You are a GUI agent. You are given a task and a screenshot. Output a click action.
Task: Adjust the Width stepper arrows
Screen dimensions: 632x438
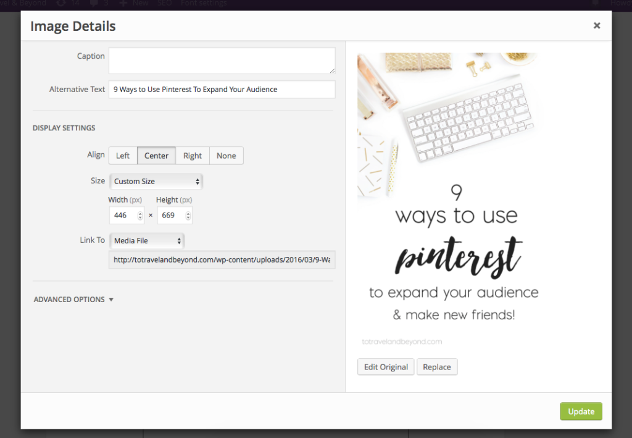(140, 216)
